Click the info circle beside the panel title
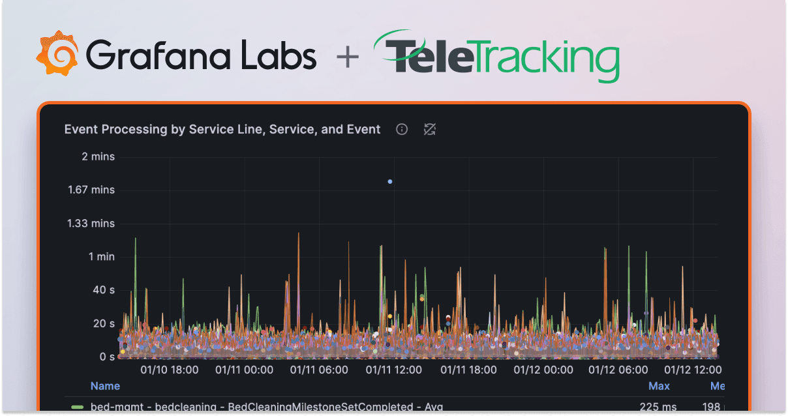This screenshot has height=416, width=788. [x=401, y=129]
